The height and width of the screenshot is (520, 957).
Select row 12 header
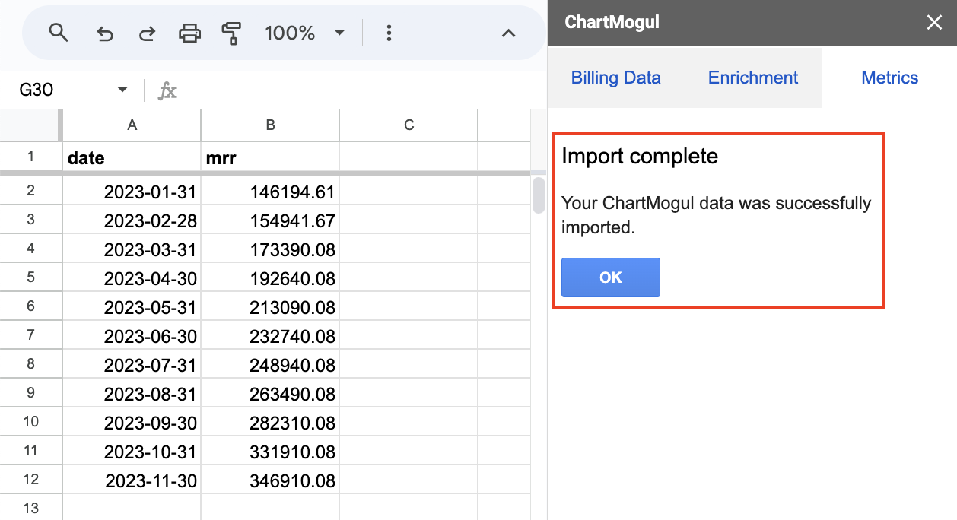30,480
